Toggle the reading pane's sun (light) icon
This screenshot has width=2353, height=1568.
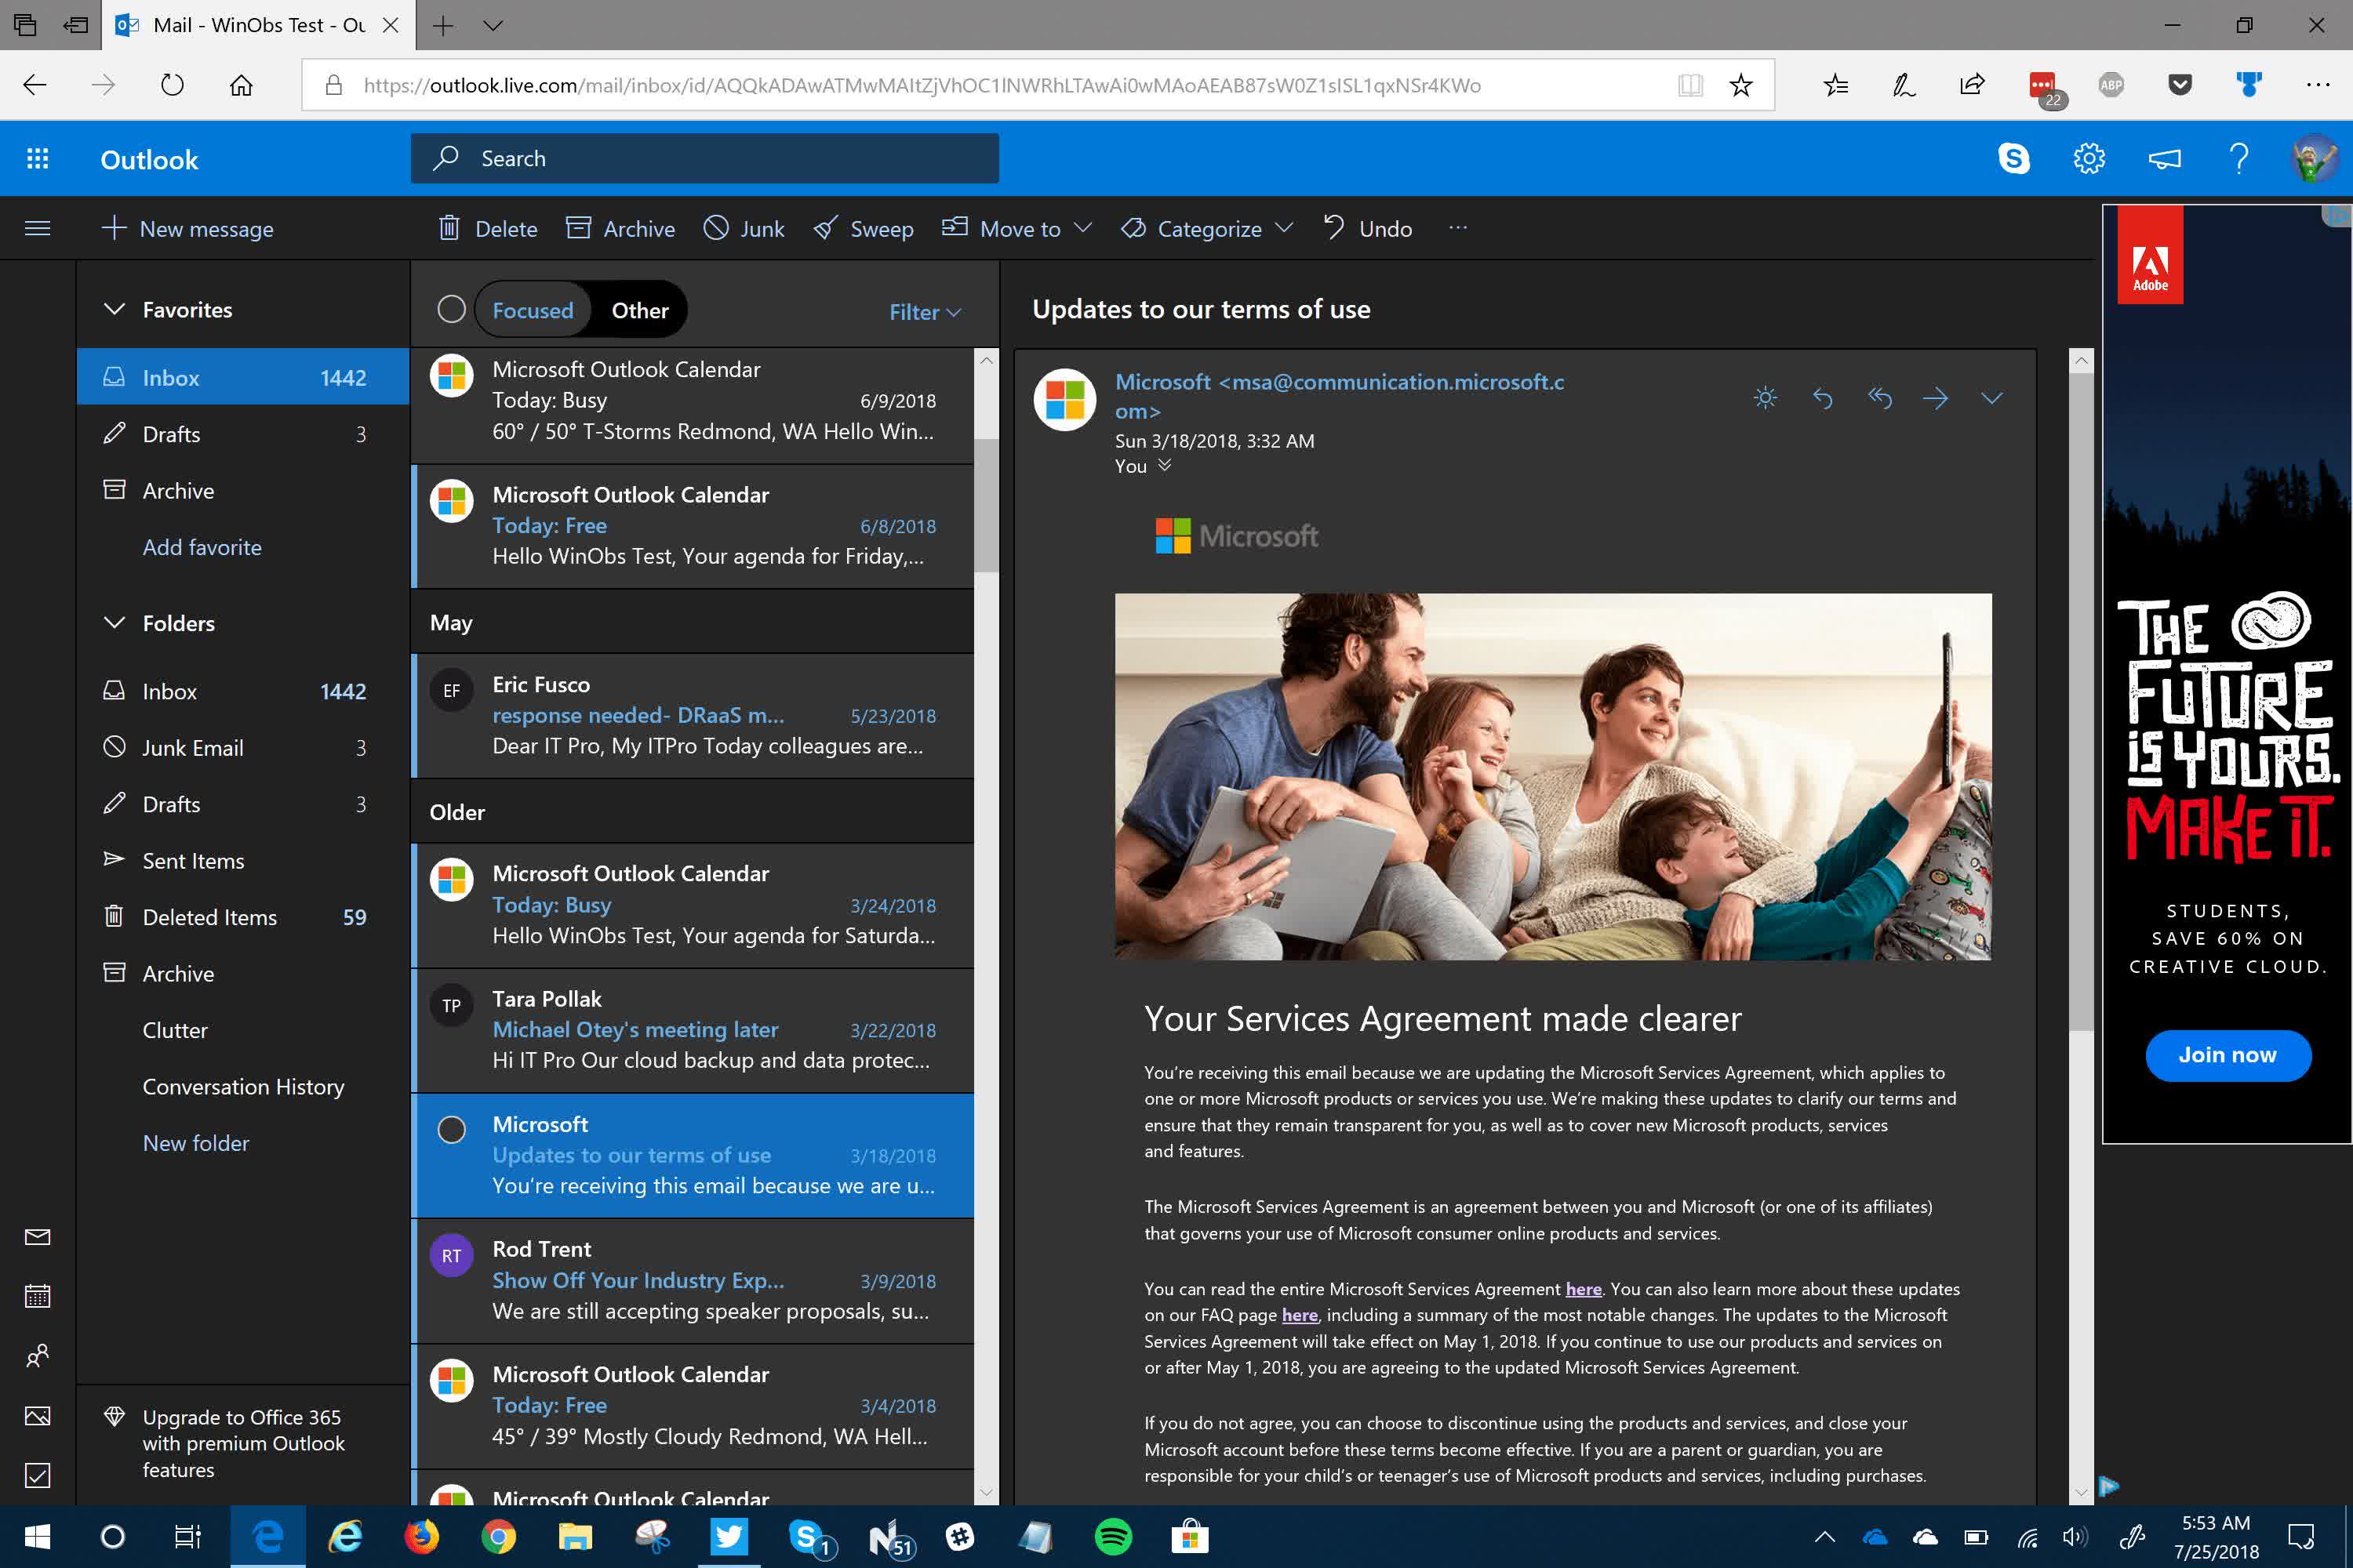tap(1766, 398)
